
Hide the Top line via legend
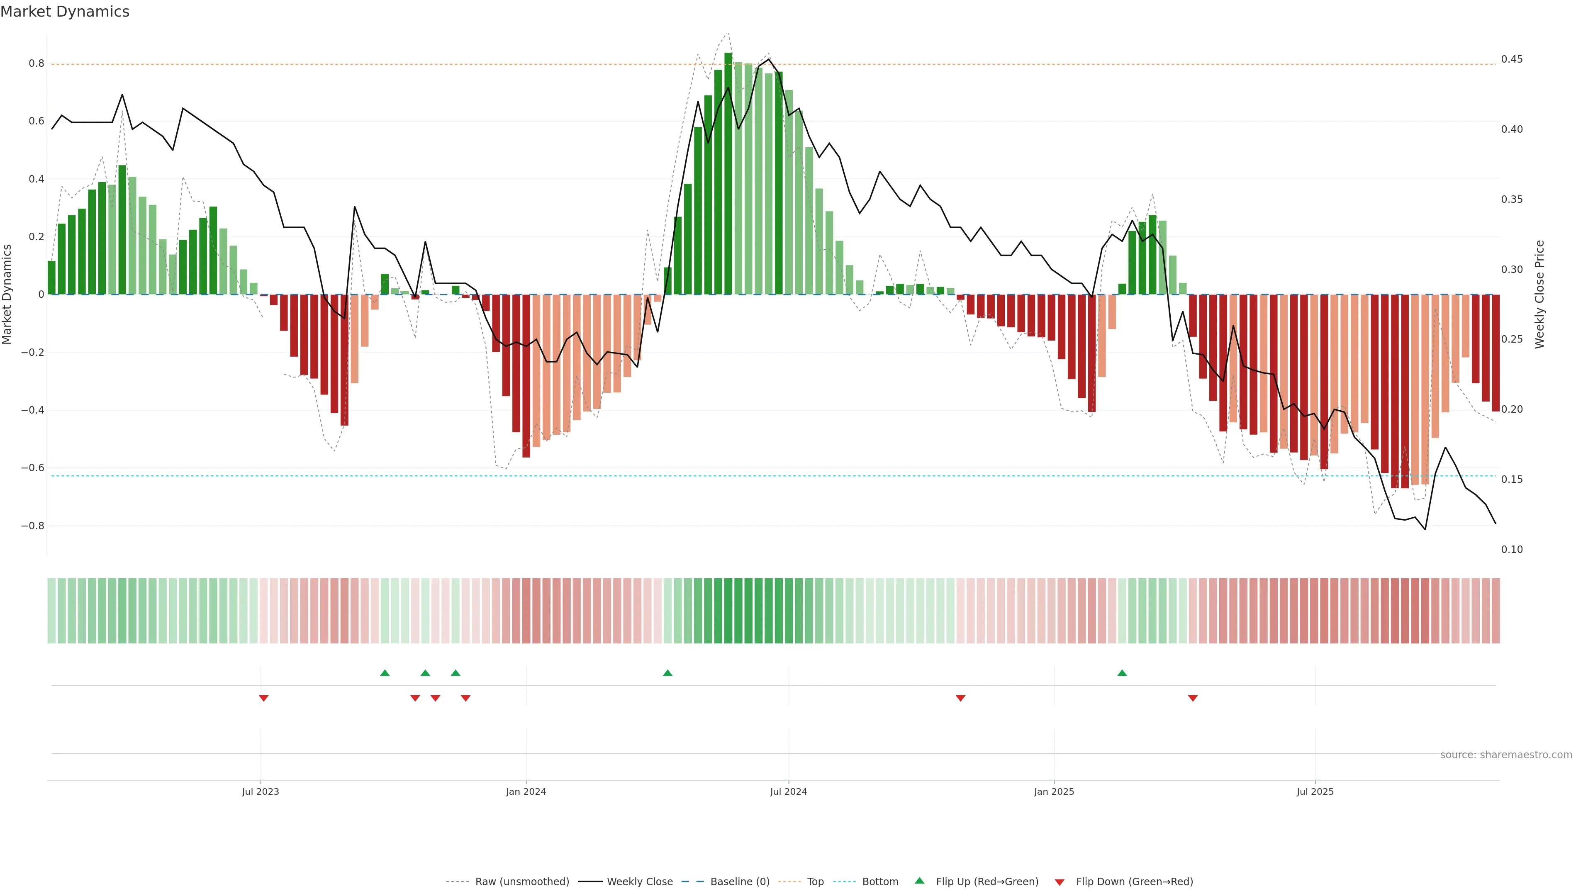(815, 882)
